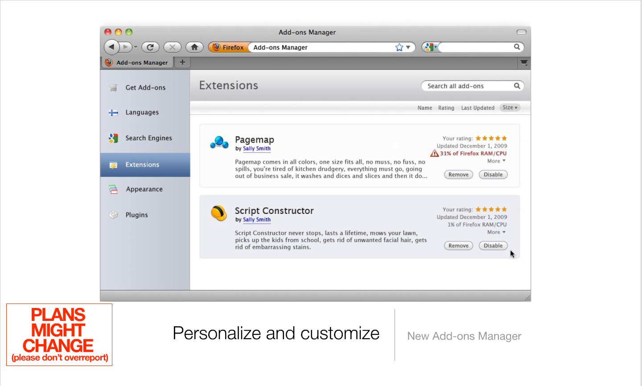Open new tab with plus button
The height and width of the screenshot is (386, 642).
tap(182, 62)
